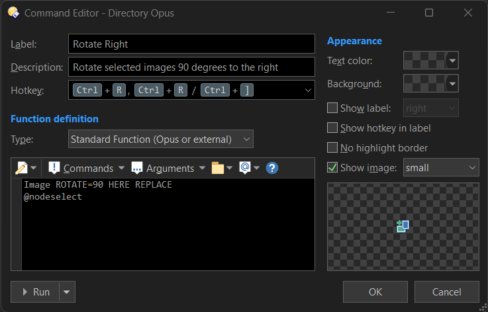Viewport: 488px width, 312px height.
Task: Open the function Type dropdown
Action: 161,139
